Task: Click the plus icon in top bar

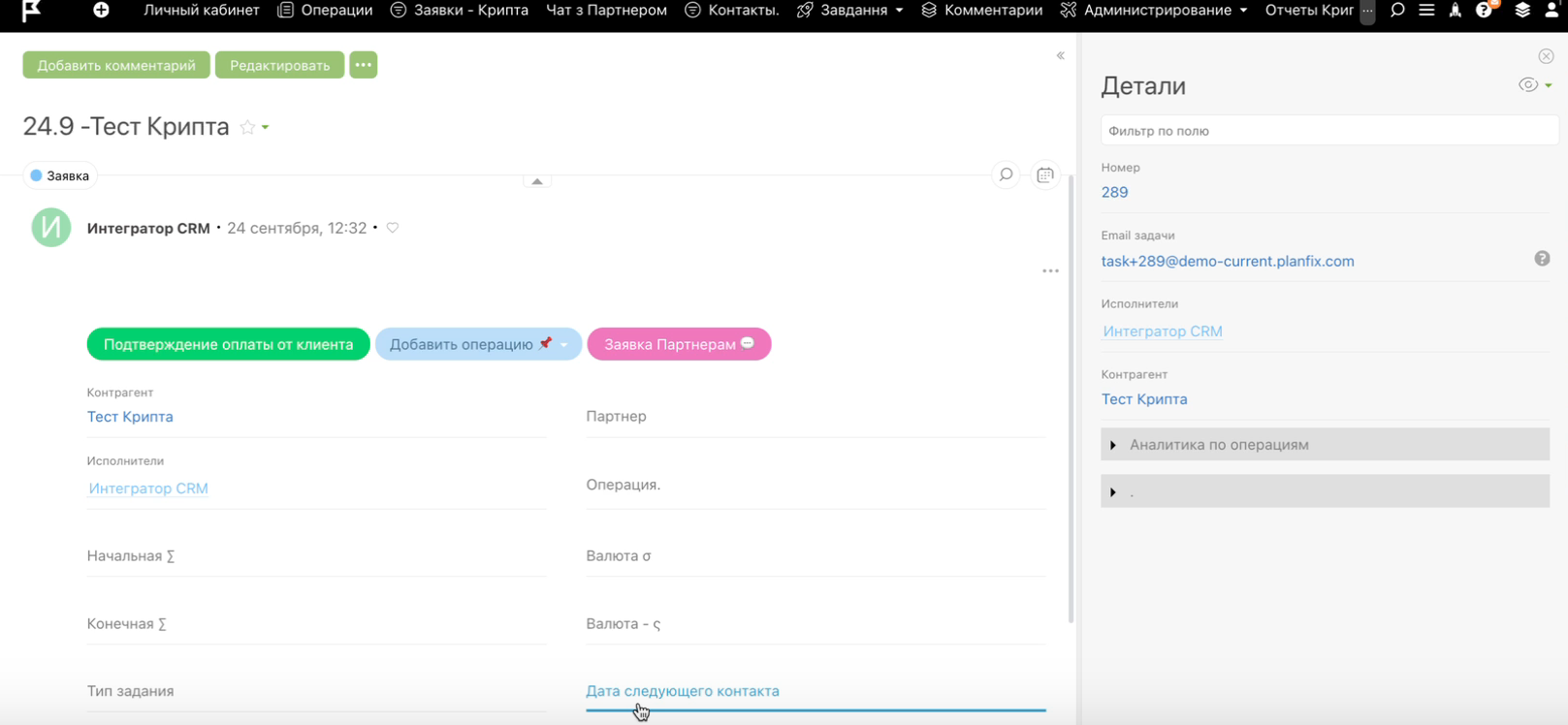Action: coord(101,10)
